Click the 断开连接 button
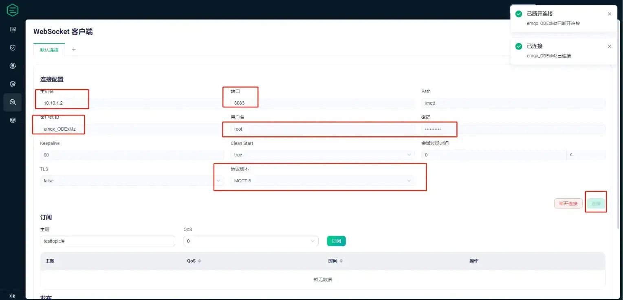This screenshot has height=300, width=623. click(x=568, y=204)
